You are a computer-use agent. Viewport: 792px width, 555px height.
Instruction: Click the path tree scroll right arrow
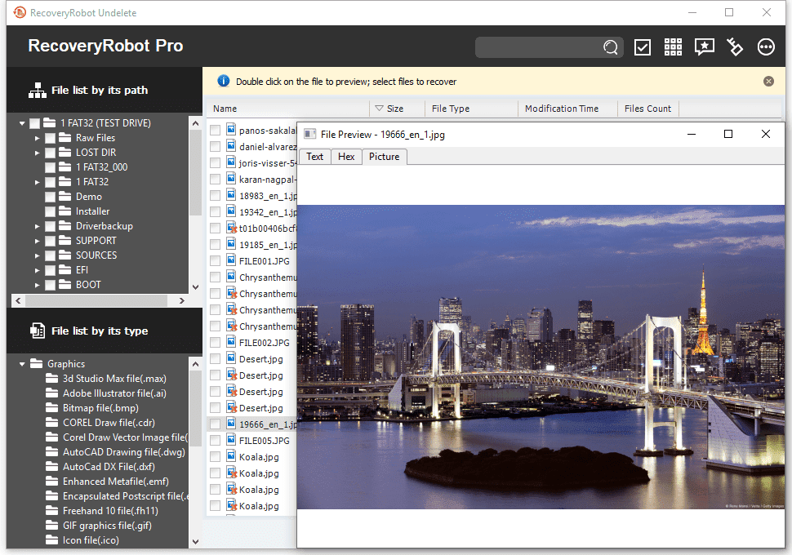pyautogui.click(x=182, y=300)
